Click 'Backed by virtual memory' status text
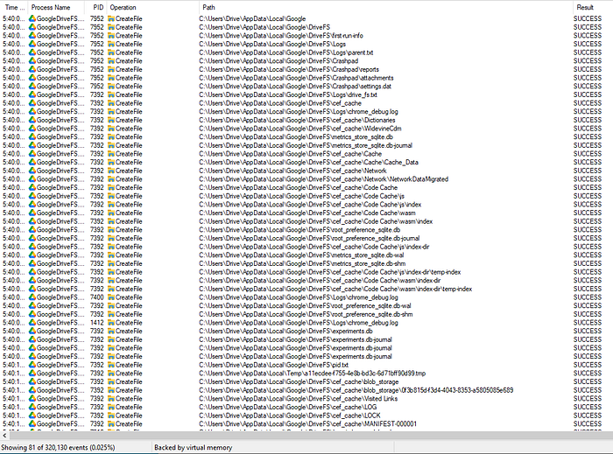Viewport: 613px width, 454px height. pos(194,447)
